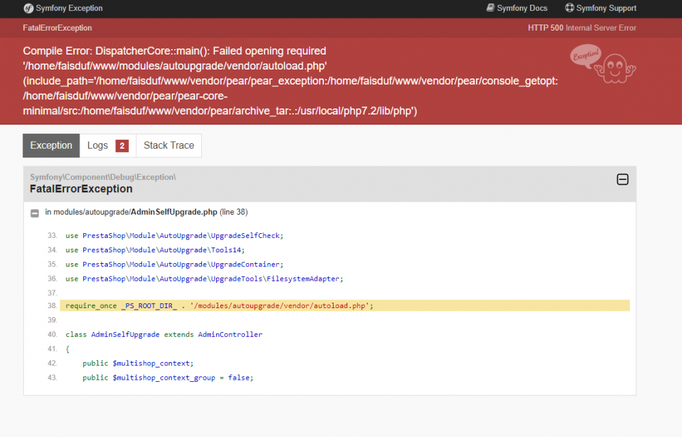This screenshot has width=682, height=437.
Task: Click the FatalErrorException heading in gray panel
Action: (x=81, y=189)
